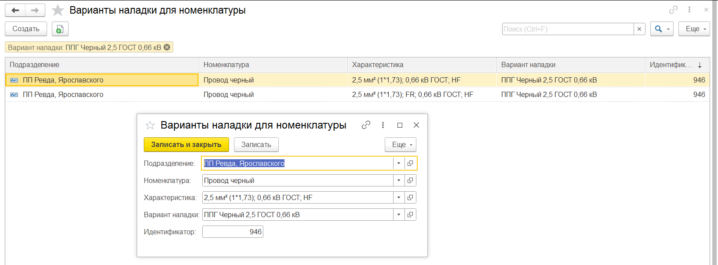
Task: Expand the Номенклатура dropdown in dialog
Action: tap(399, 180)
